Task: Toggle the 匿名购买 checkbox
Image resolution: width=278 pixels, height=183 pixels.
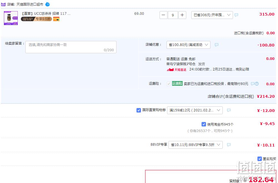Action: point(260,159)
